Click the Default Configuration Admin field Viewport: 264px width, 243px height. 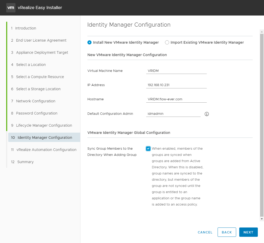(173, 114)
